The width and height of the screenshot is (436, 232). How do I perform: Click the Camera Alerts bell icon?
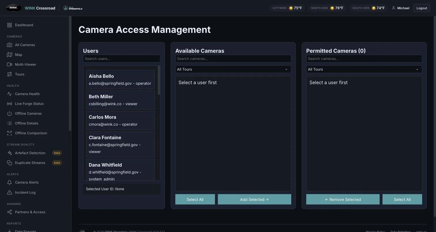pos(10,182)
